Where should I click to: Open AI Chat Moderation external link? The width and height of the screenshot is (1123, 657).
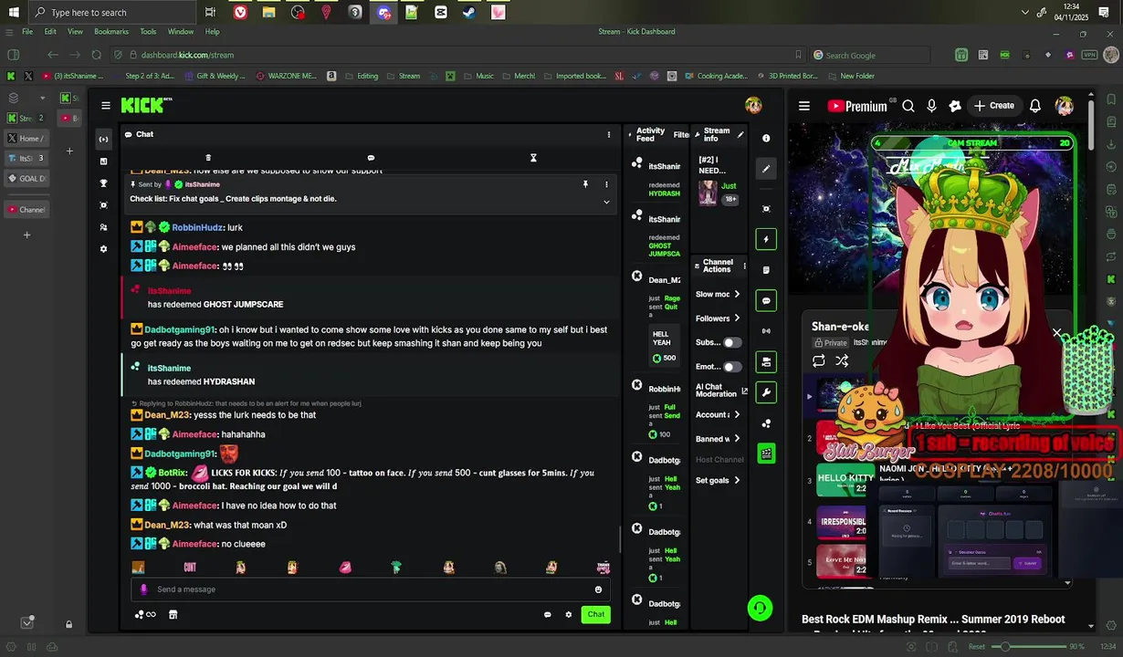click(x=744, y=391)
